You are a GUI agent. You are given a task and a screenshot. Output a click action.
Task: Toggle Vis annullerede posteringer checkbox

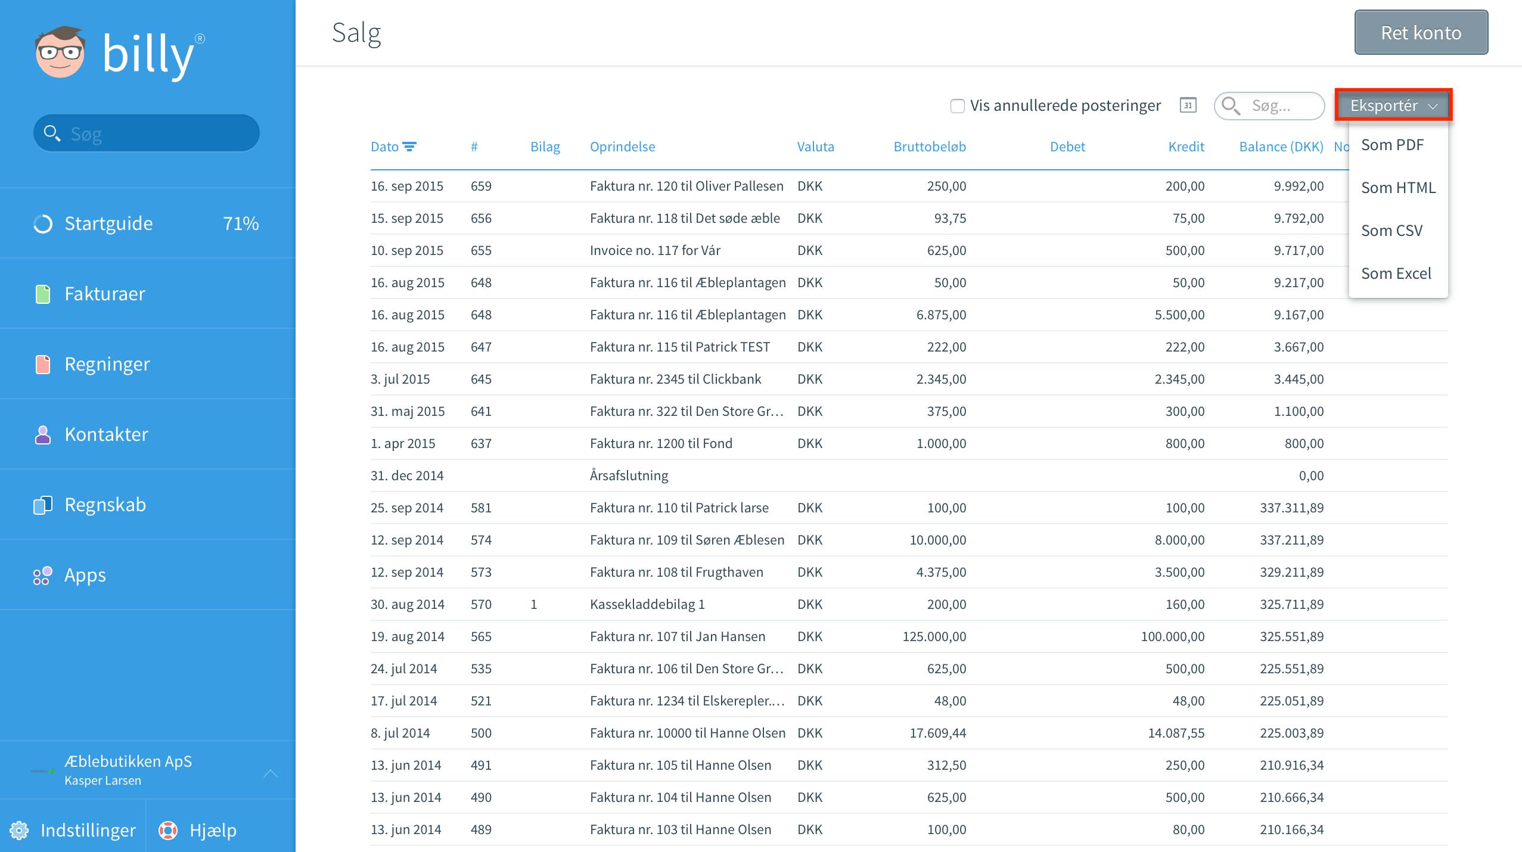[x=957, y=106]
